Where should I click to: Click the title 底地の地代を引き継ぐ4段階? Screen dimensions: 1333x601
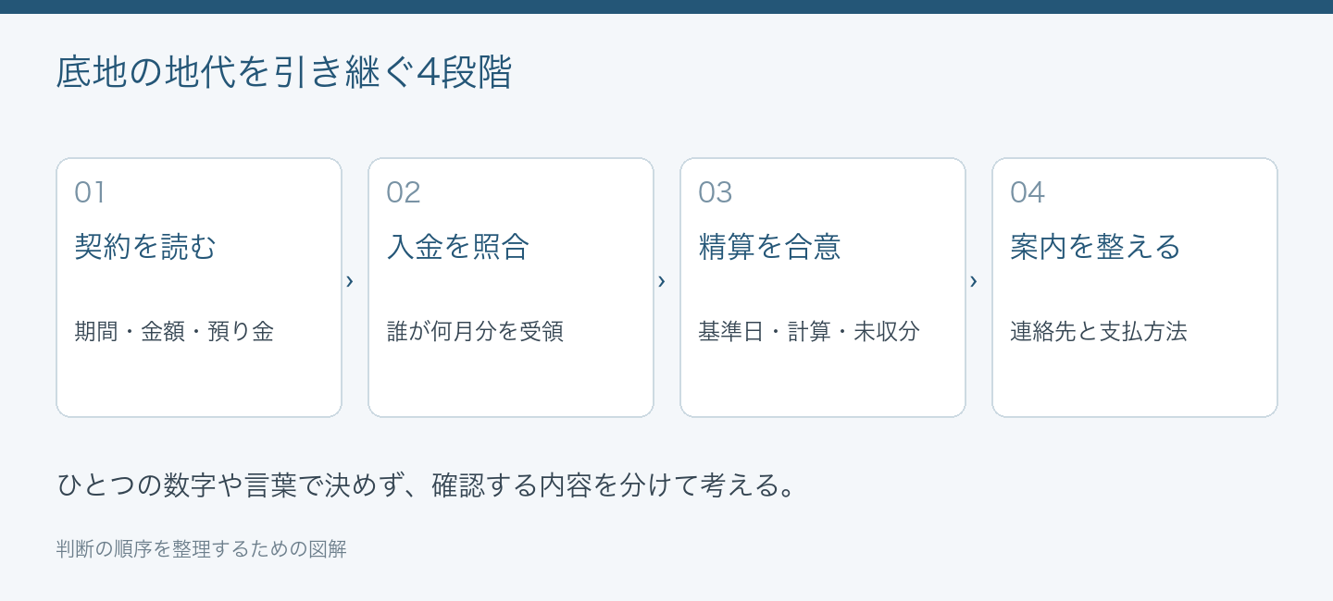click(x=284, y=73)
